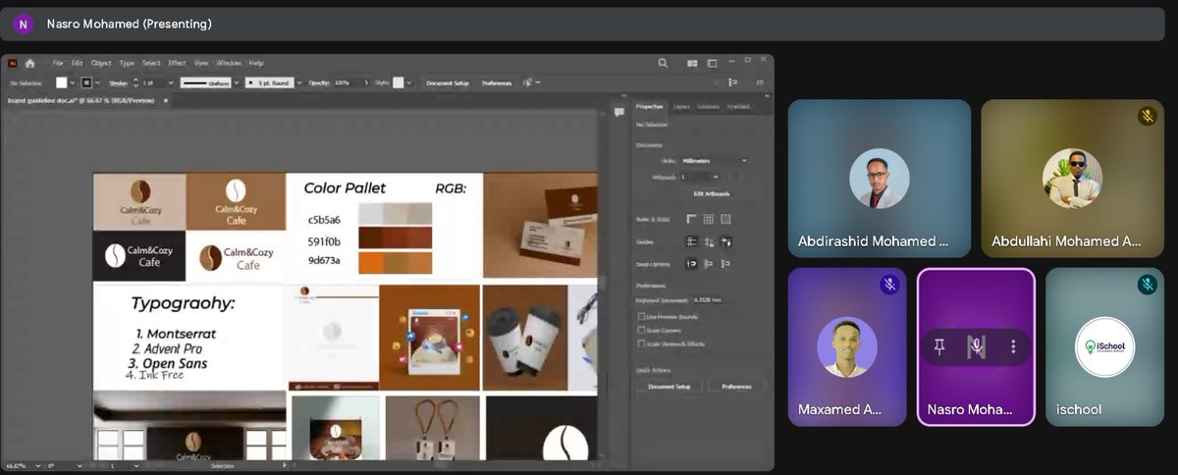Screen dimensions: 1178x475
Task: Toggle transparency grid icon in Properties
Action: (726, 219)
